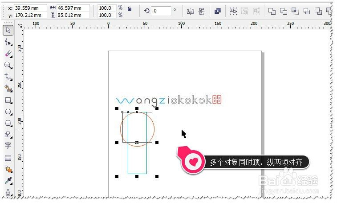Select the Ellipse tool
This screenshot has width=337, height=203.
[8, 111]
